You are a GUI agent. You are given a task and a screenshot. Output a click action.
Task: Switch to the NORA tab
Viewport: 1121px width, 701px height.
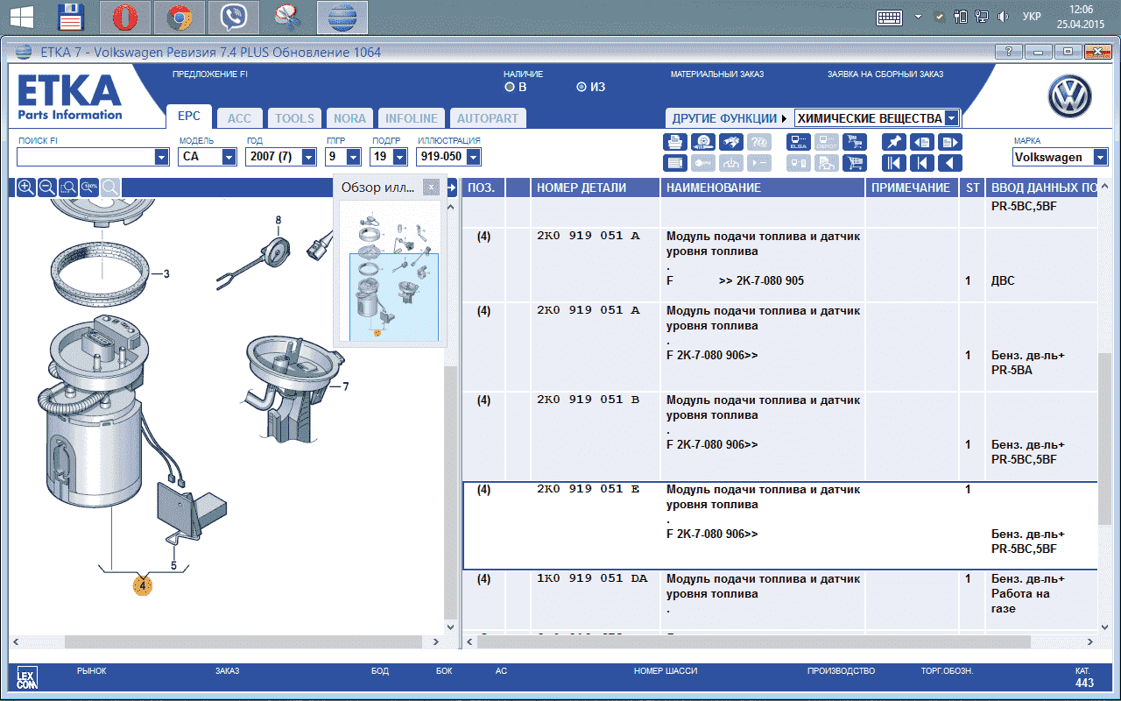350,118
